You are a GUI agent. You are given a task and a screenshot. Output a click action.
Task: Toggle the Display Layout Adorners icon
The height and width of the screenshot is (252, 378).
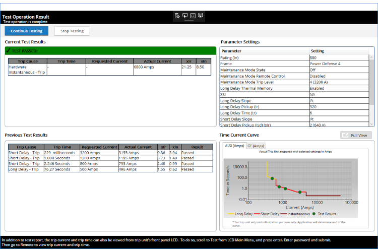tap(193, 16)
